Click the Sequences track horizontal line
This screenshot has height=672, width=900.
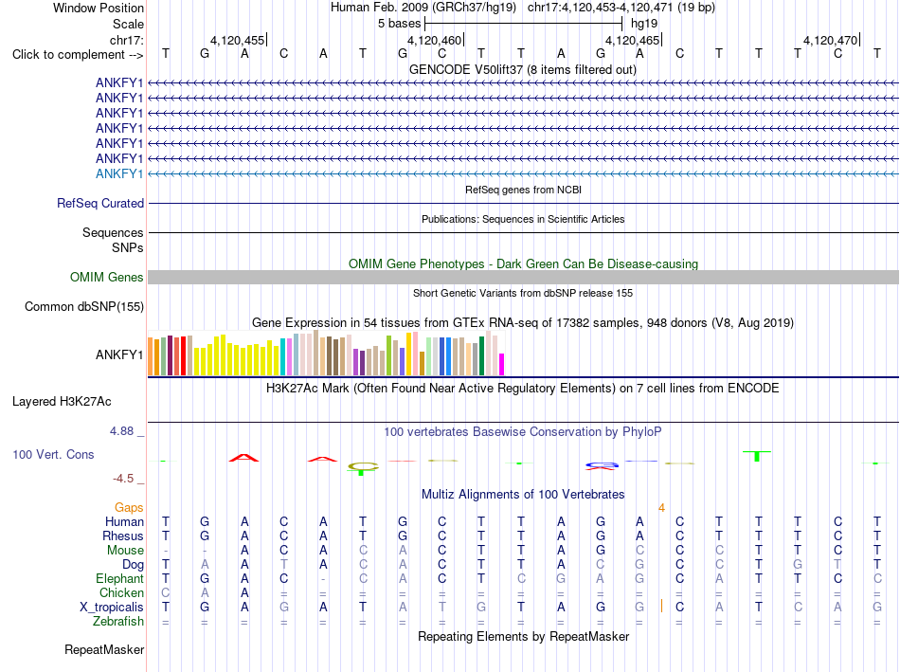click(x=523, y=232)
